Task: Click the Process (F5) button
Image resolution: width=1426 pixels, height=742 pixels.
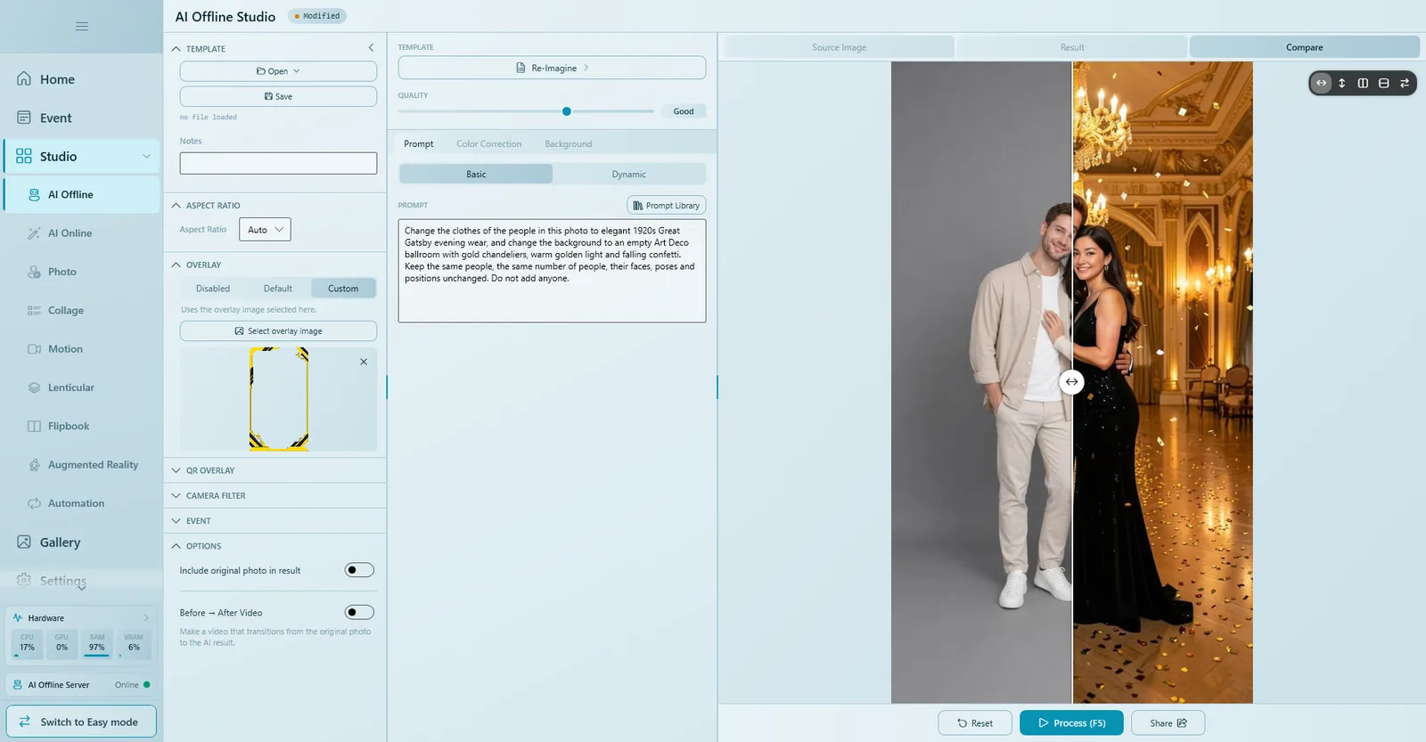Action: tap(1072, 723)
